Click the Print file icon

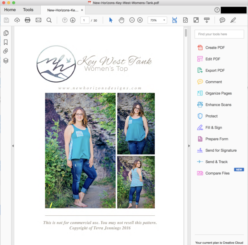point(28,20)
